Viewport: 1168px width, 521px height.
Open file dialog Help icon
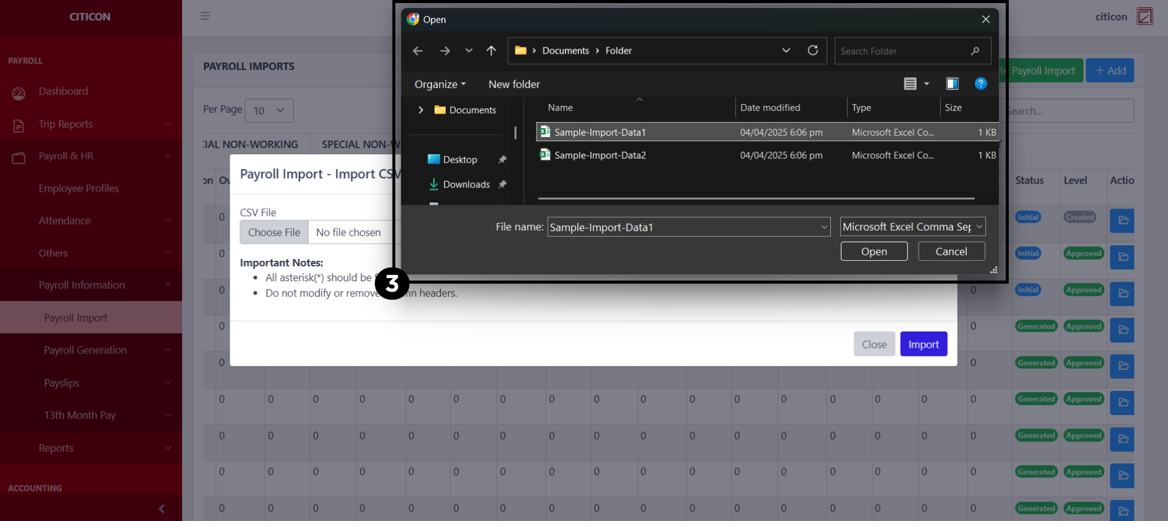pyautogui.click(x=980, y=84)
